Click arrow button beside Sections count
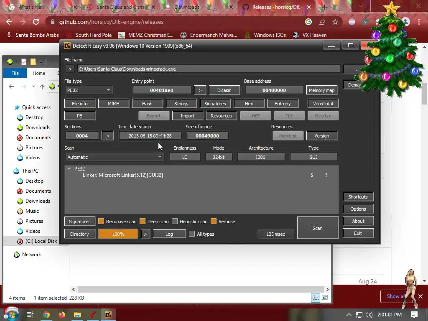The height and width of the screenshot is (321, 428). click(108, 136)
